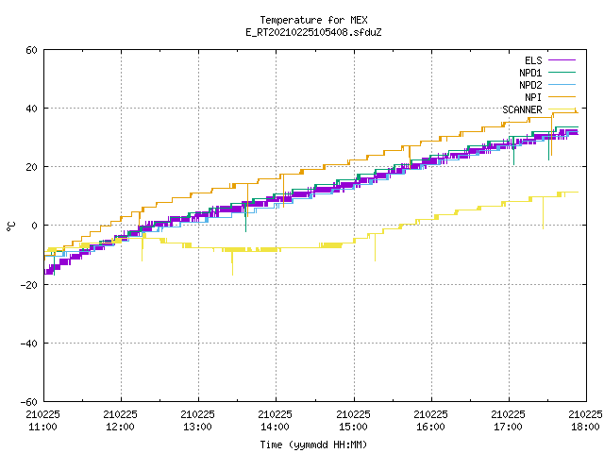Click the y-axis tick label -20
Image resolution: width=604 pixels, height=453 pixels.
[29, 285]
